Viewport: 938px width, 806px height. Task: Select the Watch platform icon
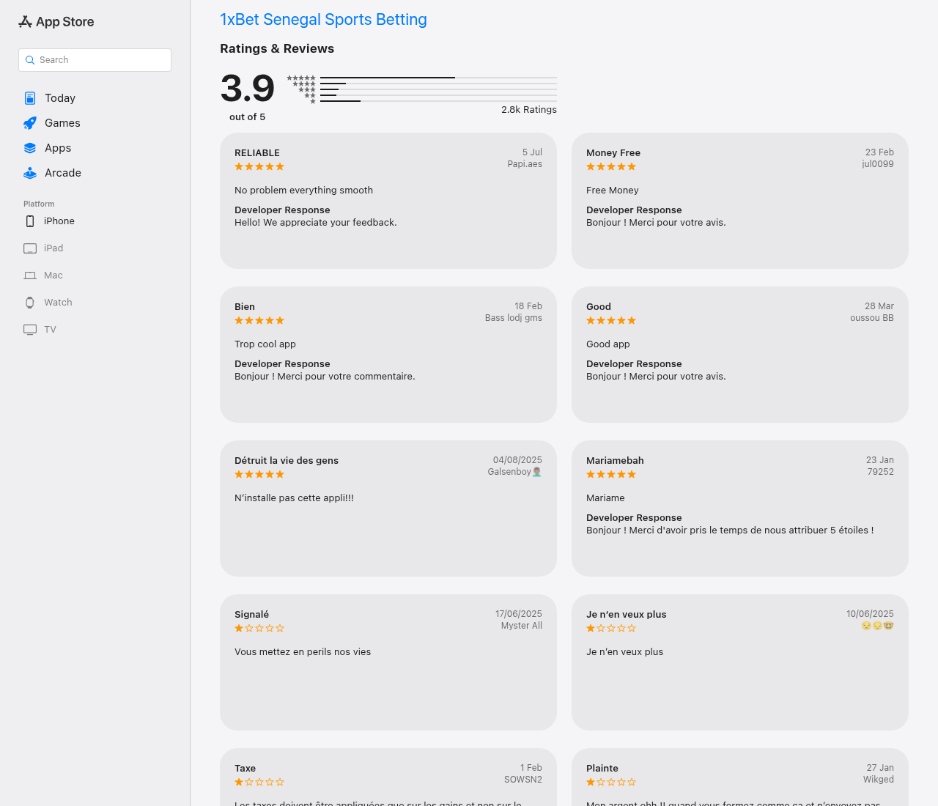tap(30, 303)
